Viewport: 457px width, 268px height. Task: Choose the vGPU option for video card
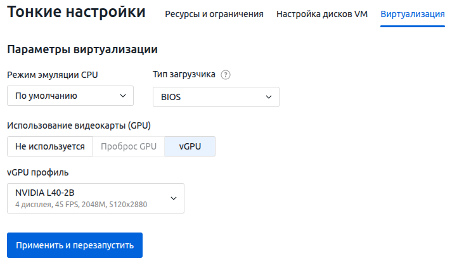pos(190,146)
